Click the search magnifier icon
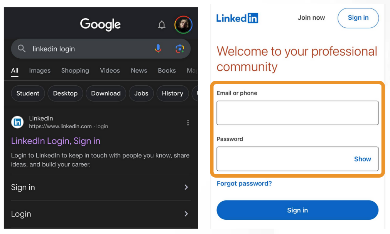The width and height of the screenshot is (390, 234). pyautogui.click(x=22, y=49)
